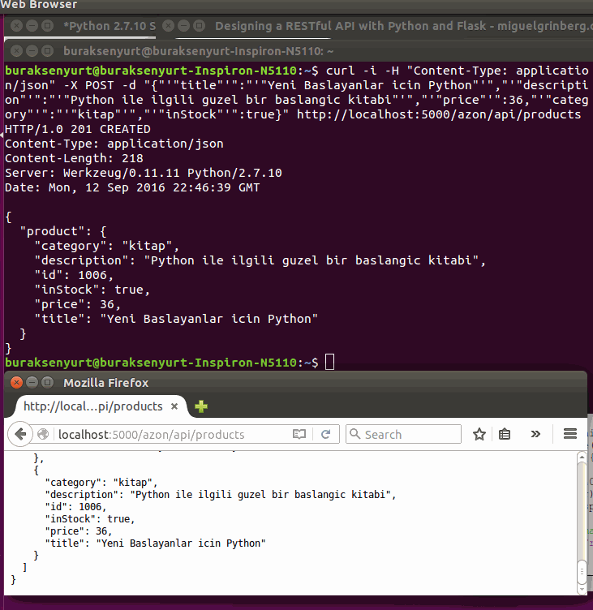Go back in Firefox
Screen dimensions: 593x610
click(19, 434)
